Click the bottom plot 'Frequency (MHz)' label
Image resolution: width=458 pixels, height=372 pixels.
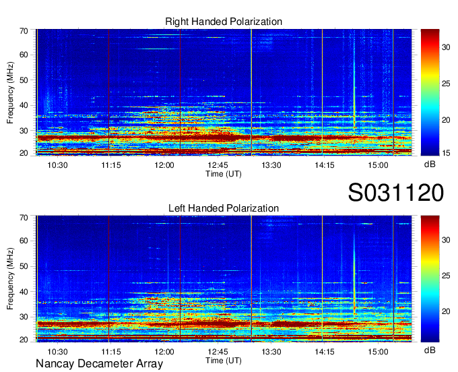[x=10, y=279]
